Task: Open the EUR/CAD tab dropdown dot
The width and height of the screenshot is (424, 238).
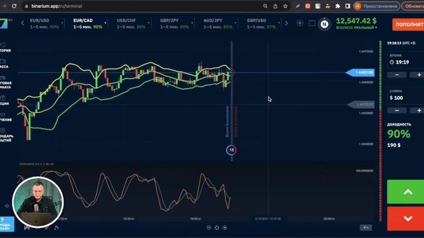Action: click(x=105, y=23)
